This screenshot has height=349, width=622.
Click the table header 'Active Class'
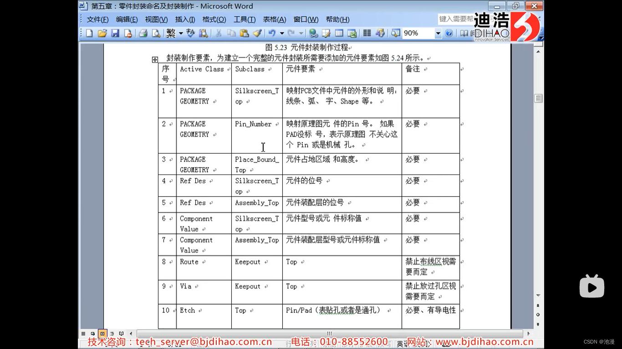202,69
